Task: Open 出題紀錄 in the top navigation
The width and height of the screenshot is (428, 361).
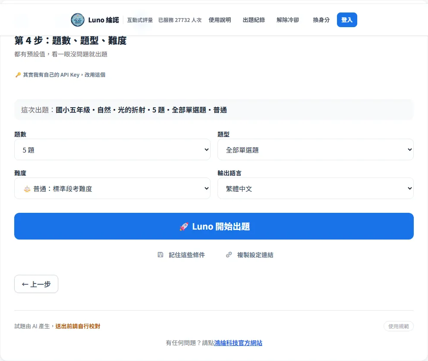Action: (x=254, y=20)
